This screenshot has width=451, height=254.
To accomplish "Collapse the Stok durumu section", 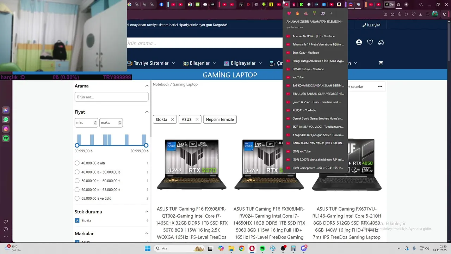I will tap(147, 212).
